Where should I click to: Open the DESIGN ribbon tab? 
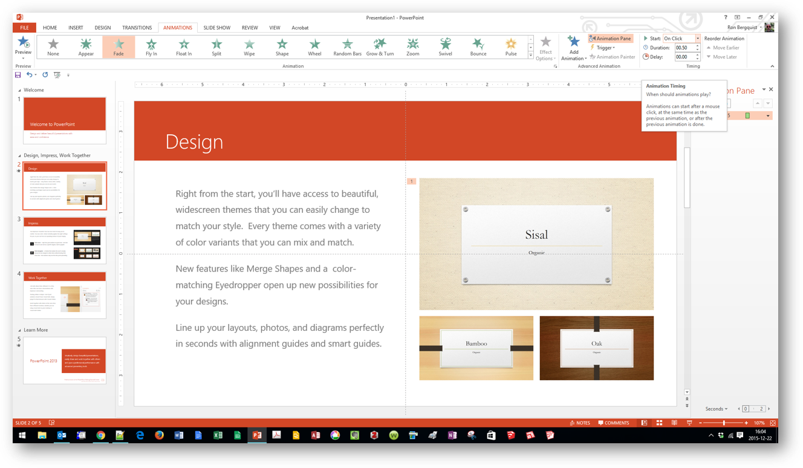point(102,28)
